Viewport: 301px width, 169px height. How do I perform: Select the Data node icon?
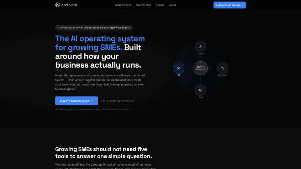200,90
